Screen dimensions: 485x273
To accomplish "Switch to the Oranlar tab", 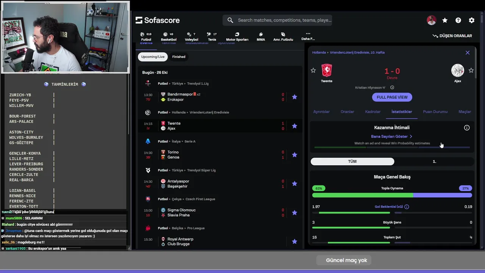I will (x=347, y=112).
